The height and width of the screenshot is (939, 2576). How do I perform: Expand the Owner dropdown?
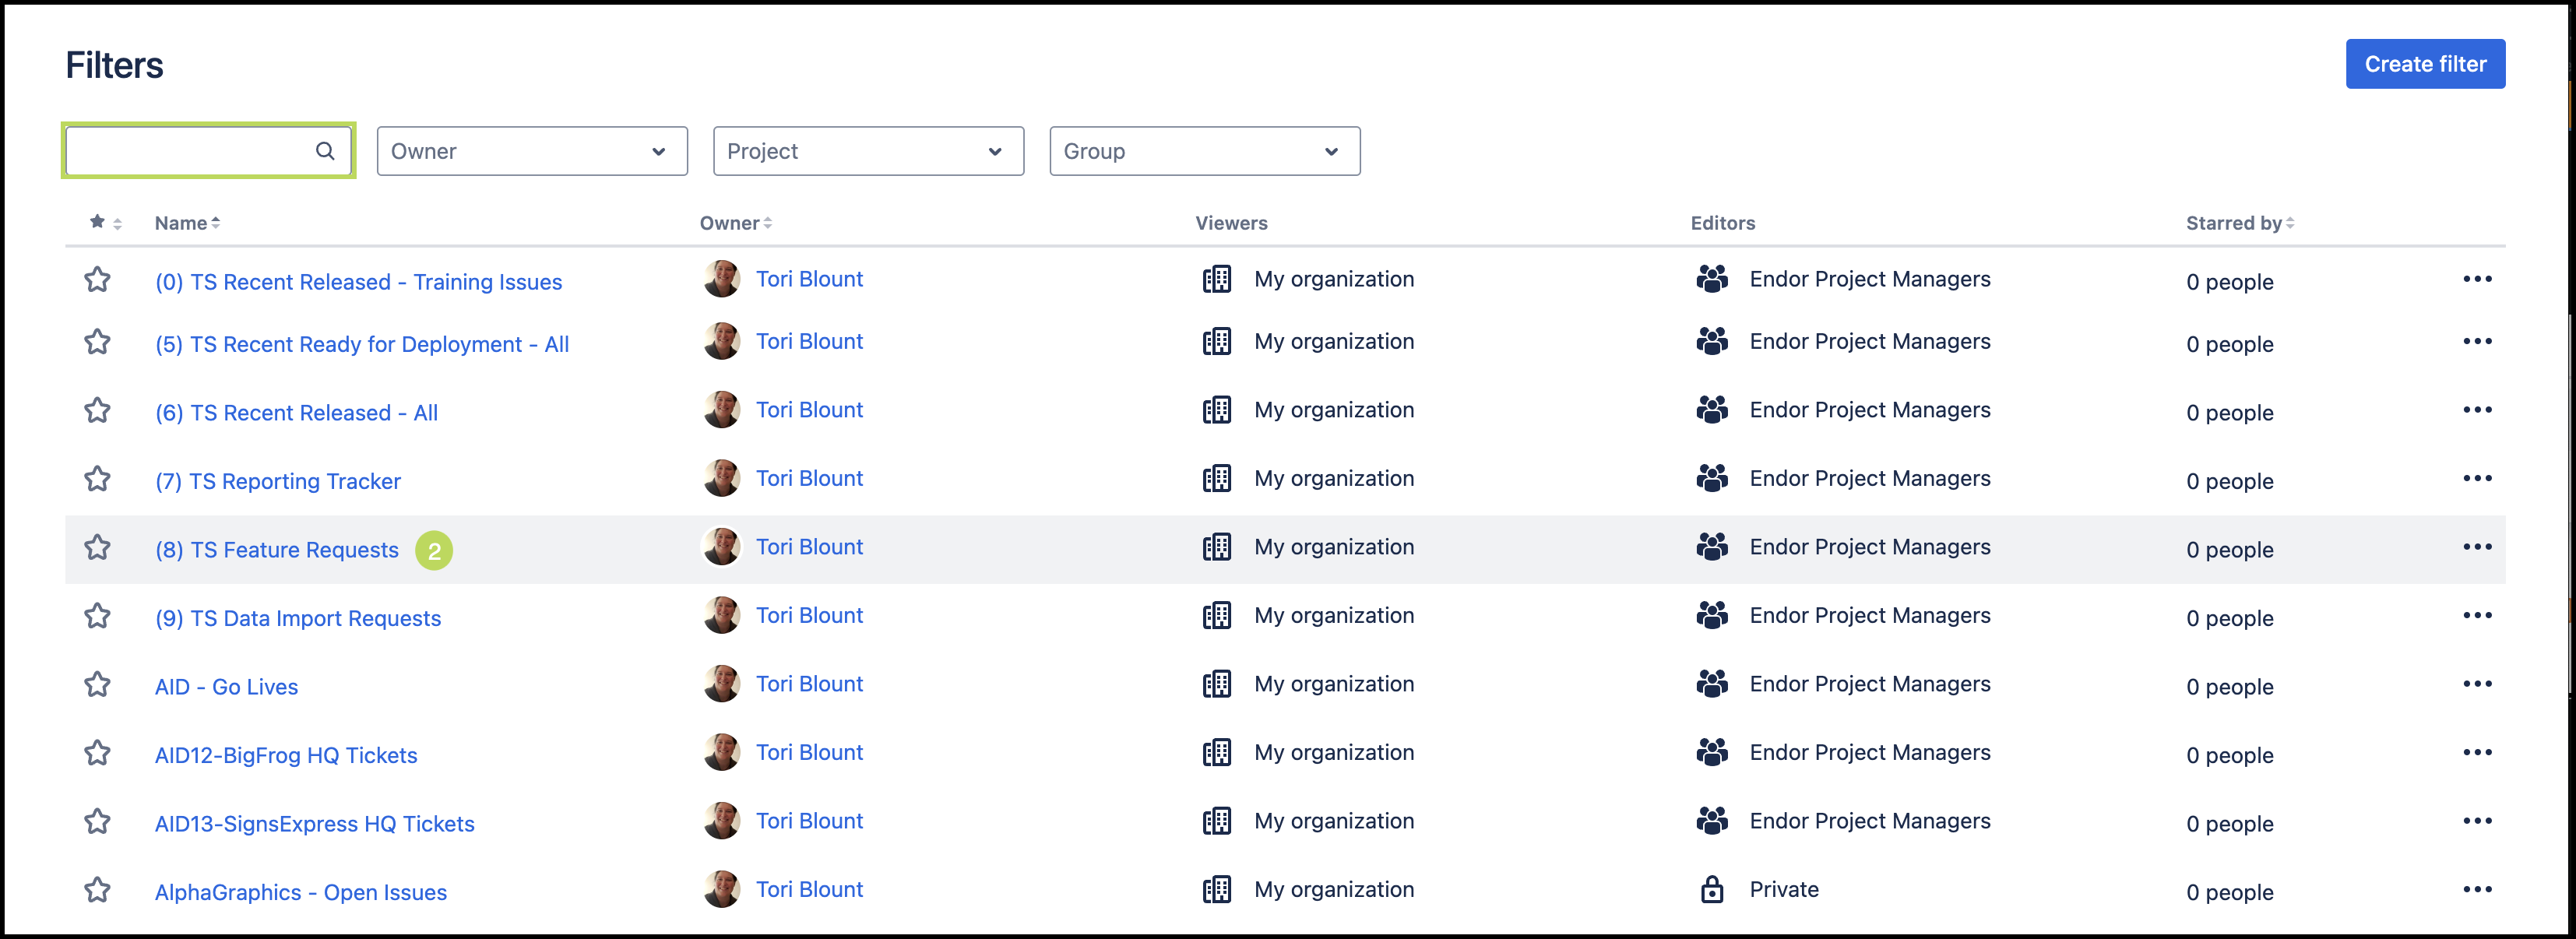pos(531,151)
